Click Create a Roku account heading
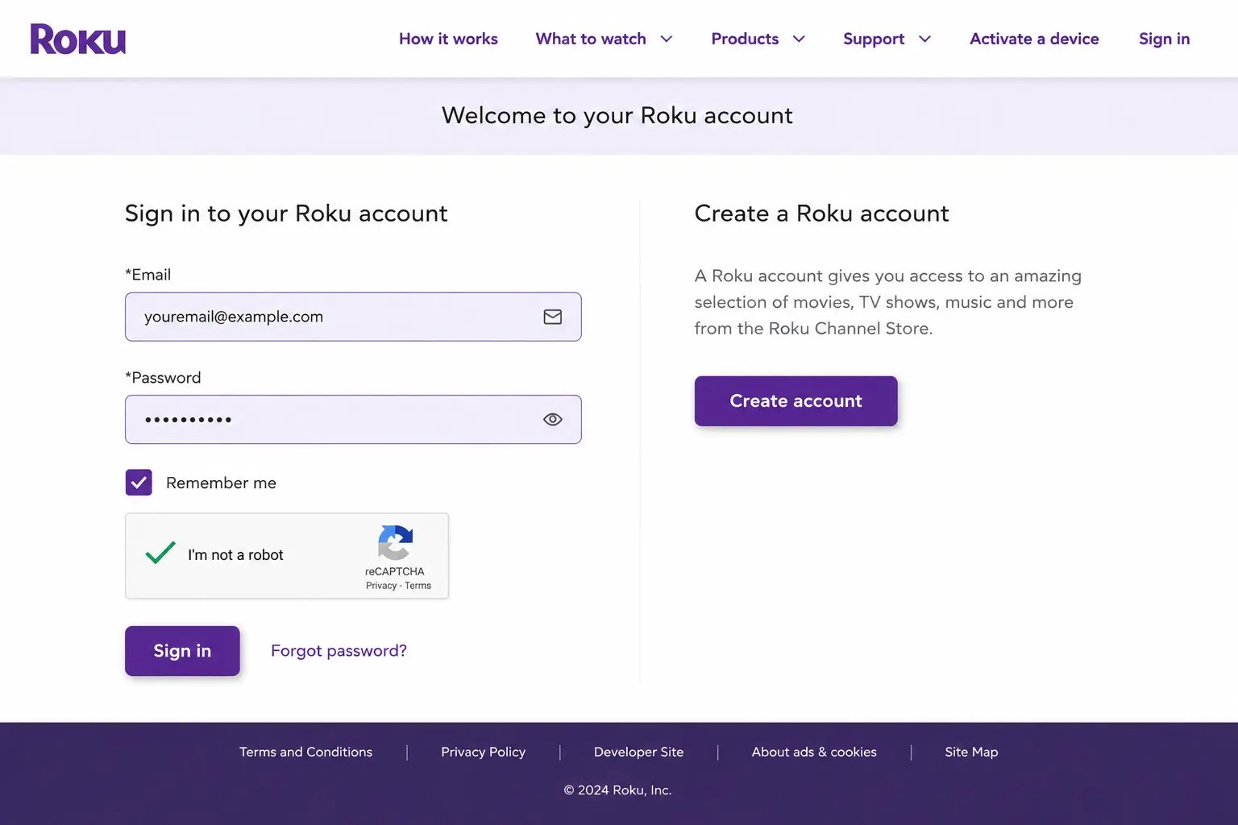This screenshot has height=825, width=1238. click(821, 213)
